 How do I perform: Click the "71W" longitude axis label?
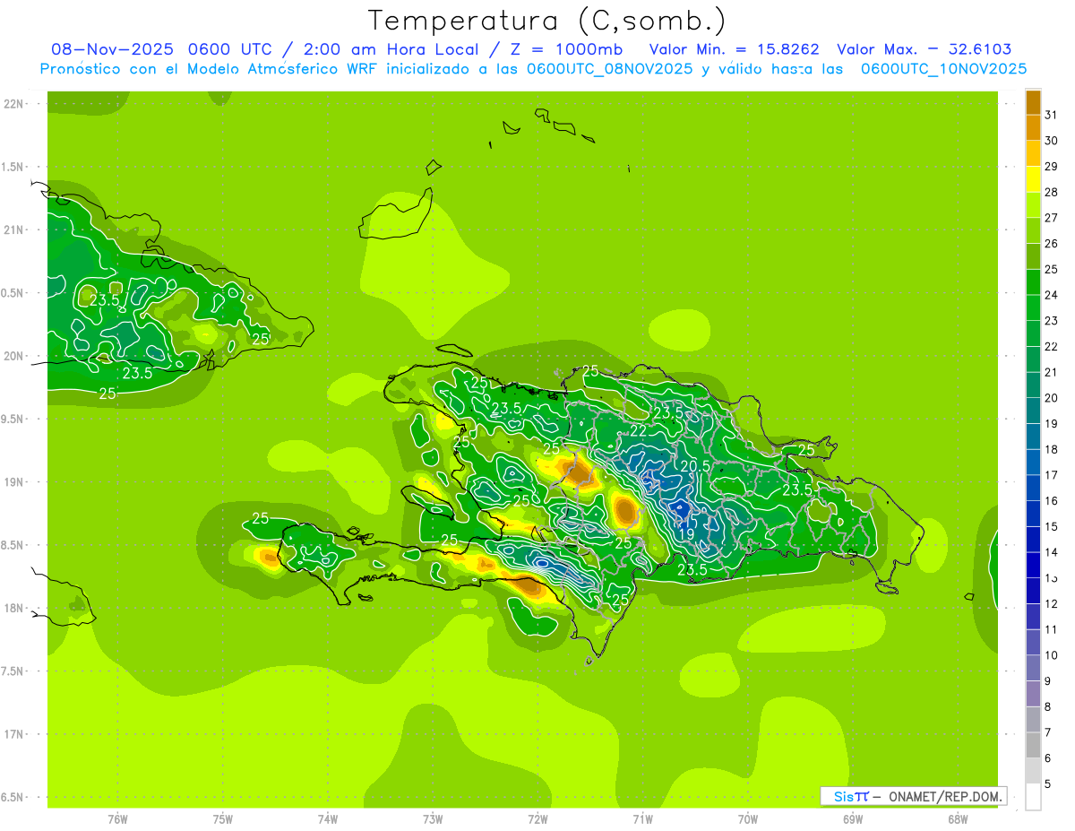[x=642, y=818]
